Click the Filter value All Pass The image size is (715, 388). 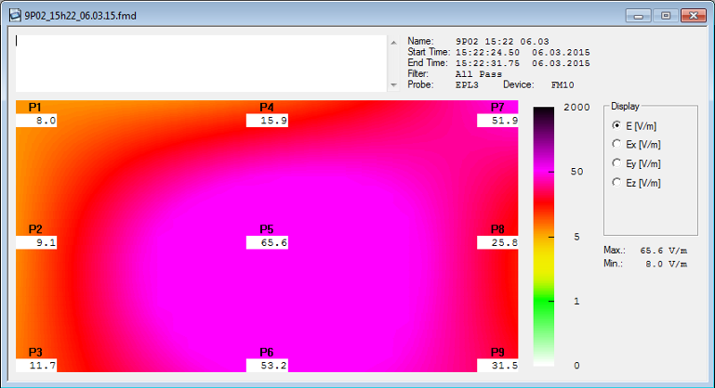[479, 74]
